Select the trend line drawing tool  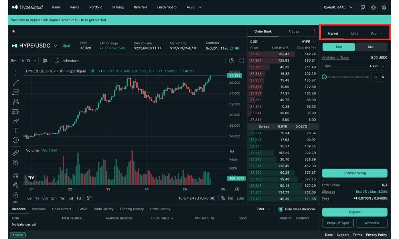click(x=16, y=82)
